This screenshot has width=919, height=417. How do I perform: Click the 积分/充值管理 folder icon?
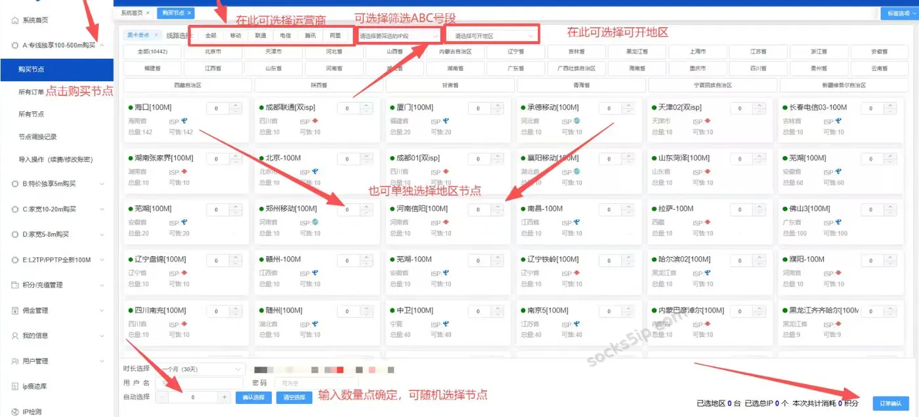pyautogui.click(x=15, y=285)
